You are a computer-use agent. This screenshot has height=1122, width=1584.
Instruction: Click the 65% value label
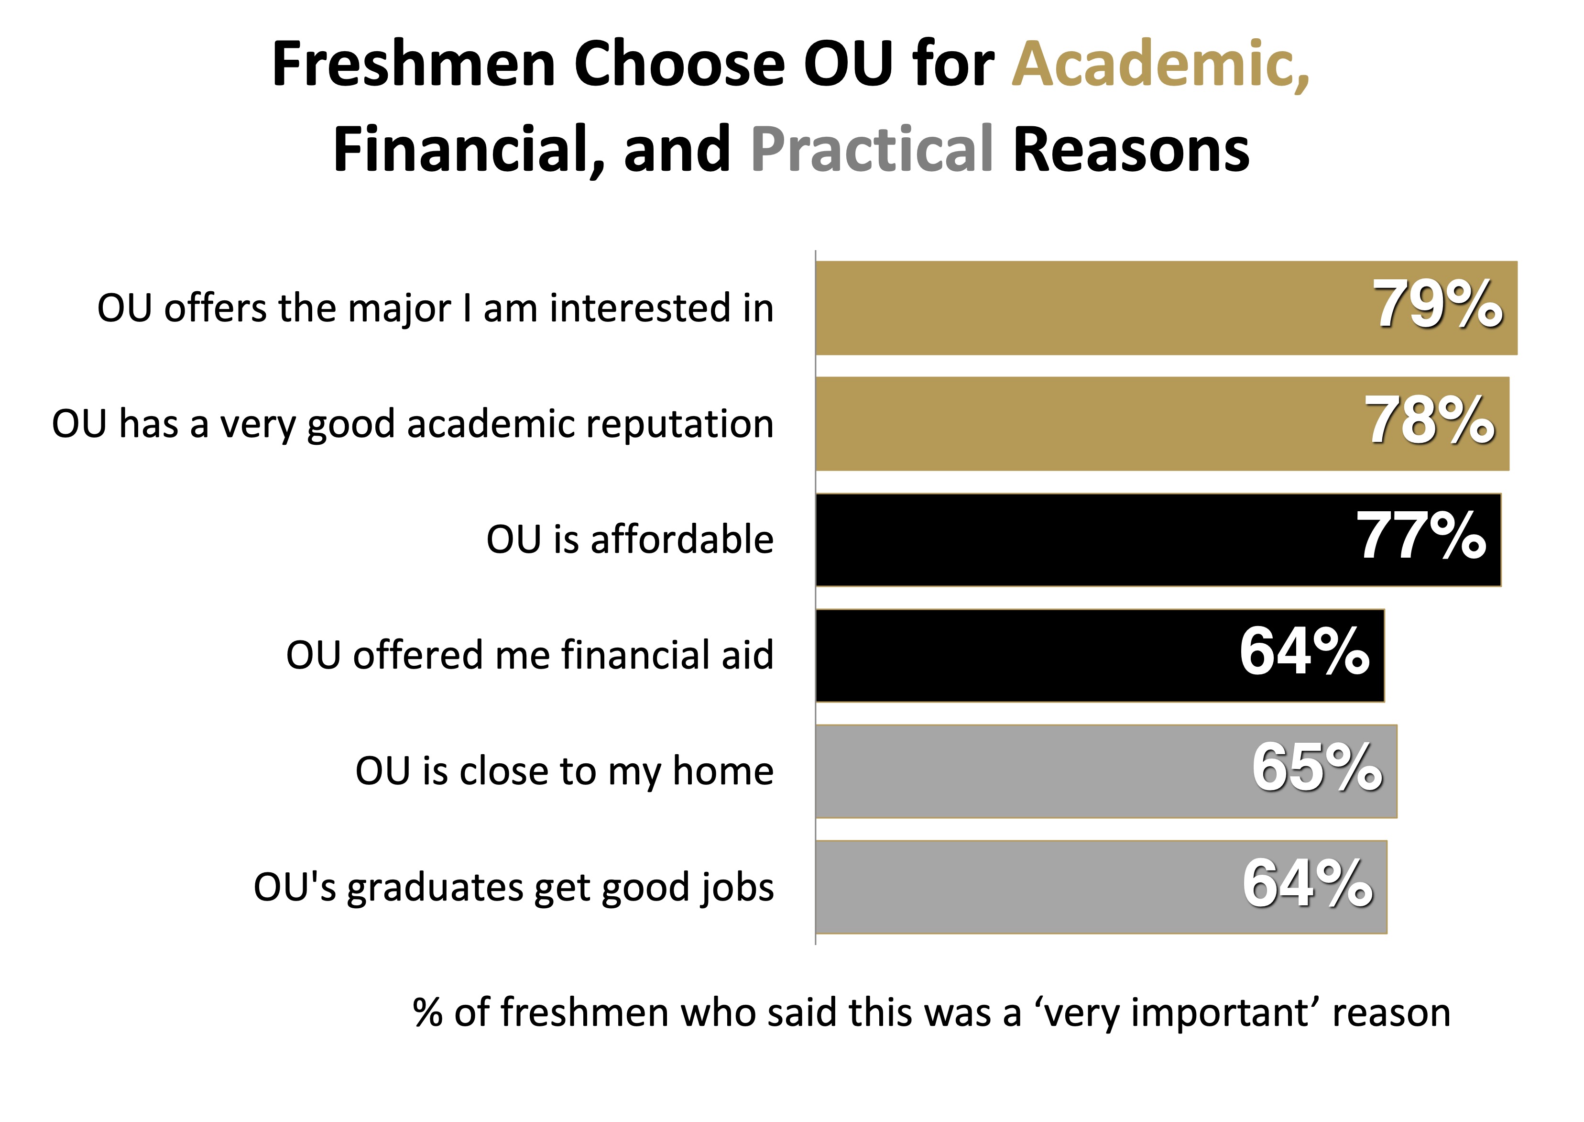point(1317,768)
